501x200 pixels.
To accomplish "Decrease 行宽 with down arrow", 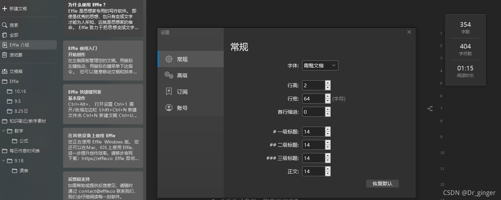I will point(328,101).
